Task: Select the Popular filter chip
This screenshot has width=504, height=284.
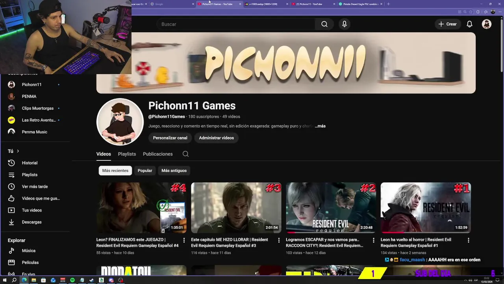Action: click(145, 170)
